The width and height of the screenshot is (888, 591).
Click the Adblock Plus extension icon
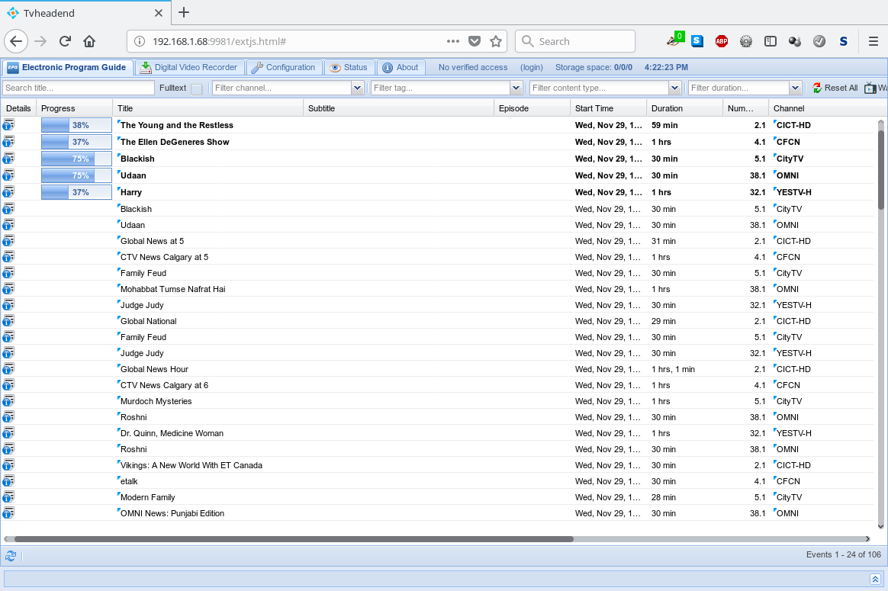pyautogui.click(x=721, y=41)
